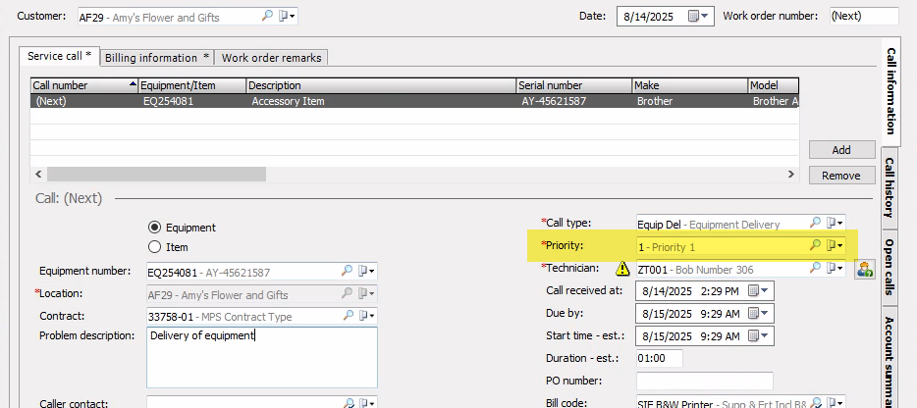Click the Work order number field
This screenshot has width=917, height=408.
pos(864,17)
